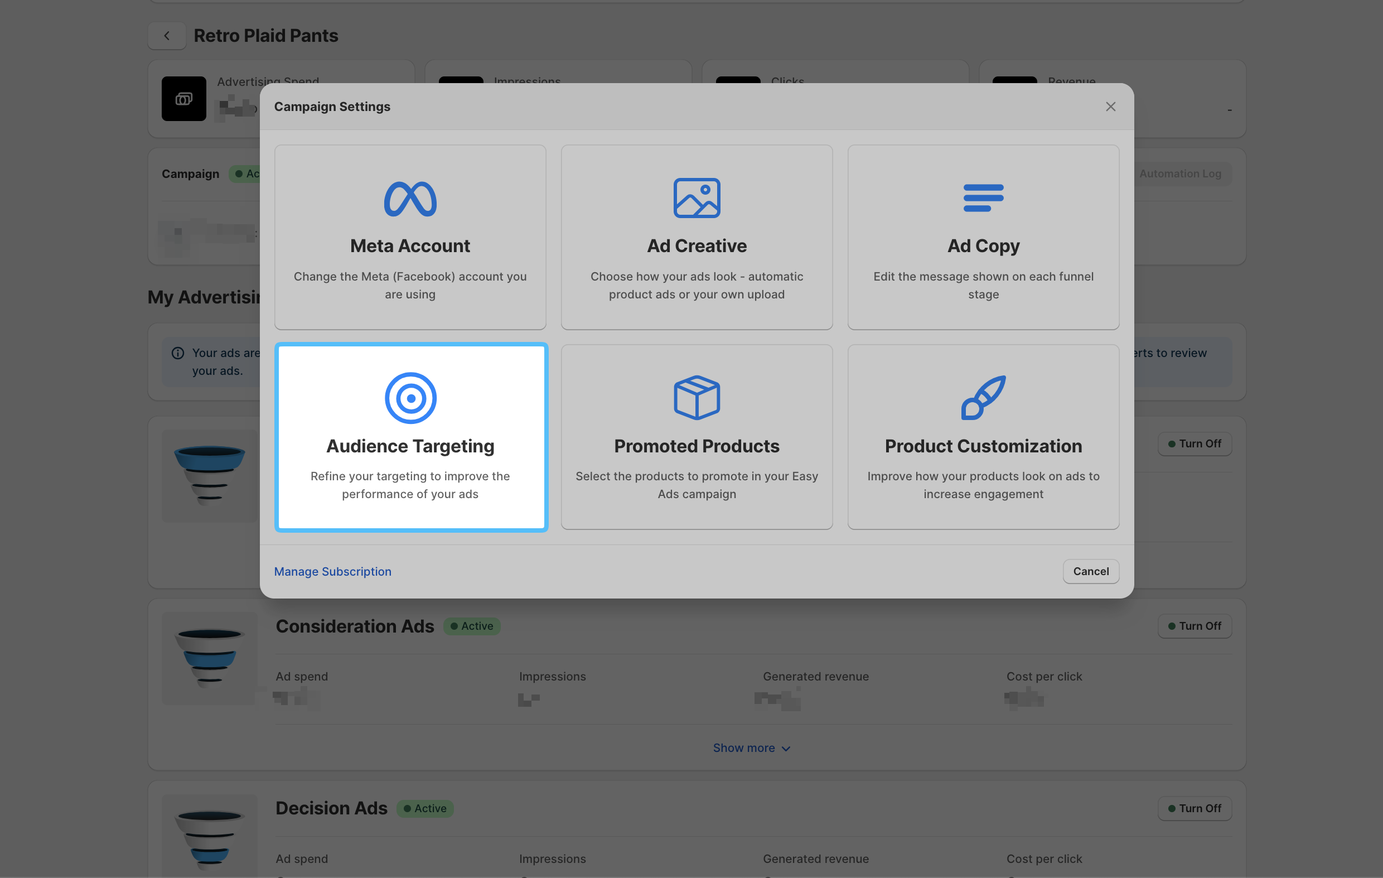The height and width of the screenshot is (878, 1383).
Task: Click the Cancel button
Action: pos(1091,571)
